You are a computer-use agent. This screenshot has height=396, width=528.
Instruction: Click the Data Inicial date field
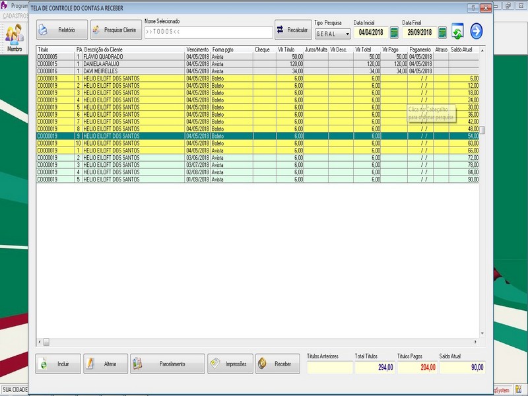click(371, 32)
